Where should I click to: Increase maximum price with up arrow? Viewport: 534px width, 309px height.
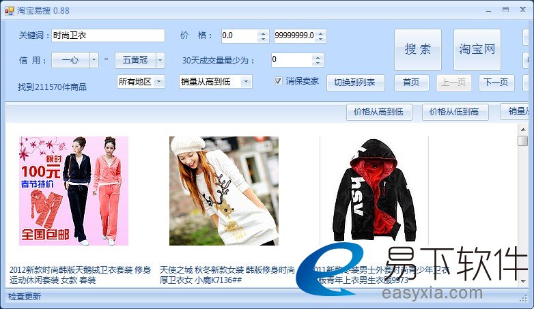coord(320,33)
